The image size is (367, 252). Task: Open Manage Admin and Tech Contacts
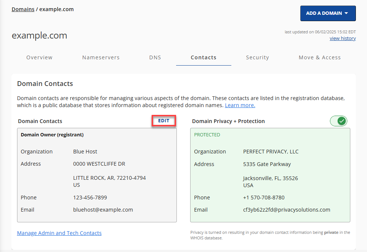(x=59, y=233)
